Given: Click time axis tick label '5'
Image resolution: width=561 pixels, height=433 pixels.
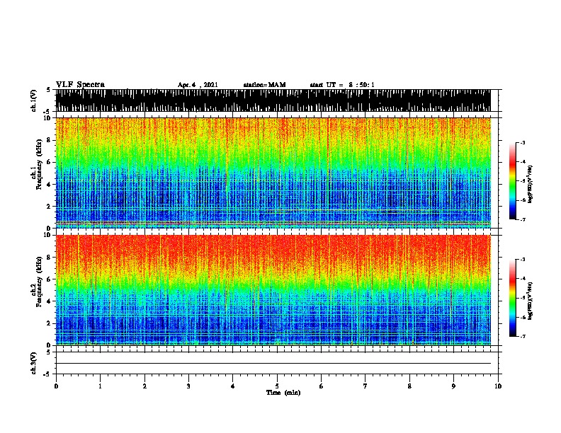Looking at the screenshot, I should tap(277, 386).
